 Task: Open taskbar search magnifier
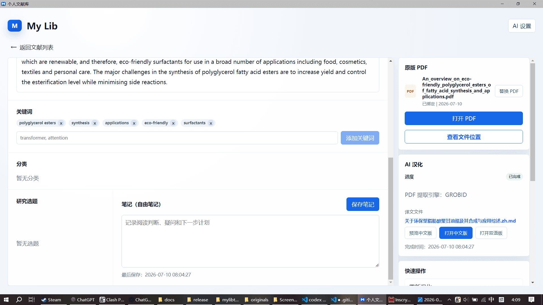(x=19, y=300)
